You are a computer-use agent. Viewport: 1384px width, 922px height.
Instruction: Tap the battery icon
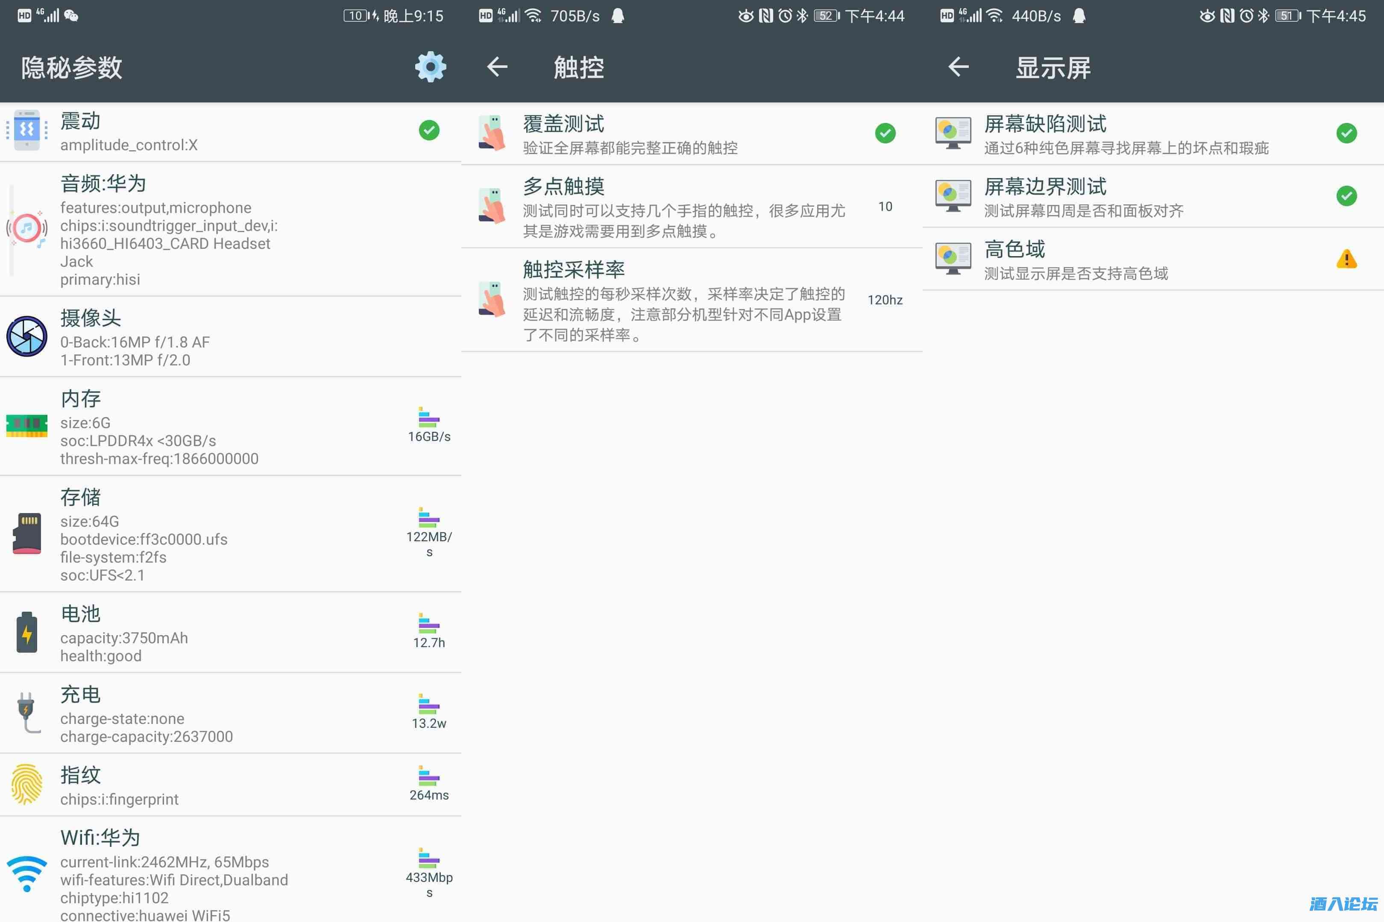[26, 632]
